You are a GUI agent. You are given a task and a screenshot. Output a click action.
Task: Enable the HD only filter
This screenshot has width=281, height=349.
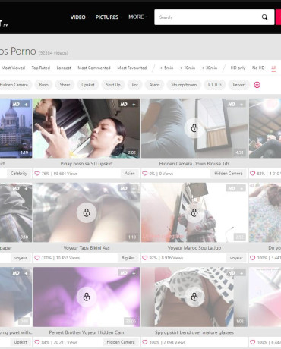click(238, 68)
